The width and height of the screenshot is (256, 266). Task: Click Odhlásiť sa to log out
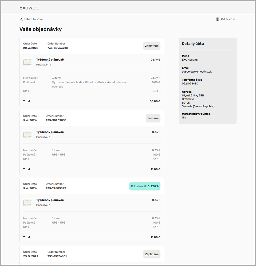pyautogui.click(x=228, y=19)
